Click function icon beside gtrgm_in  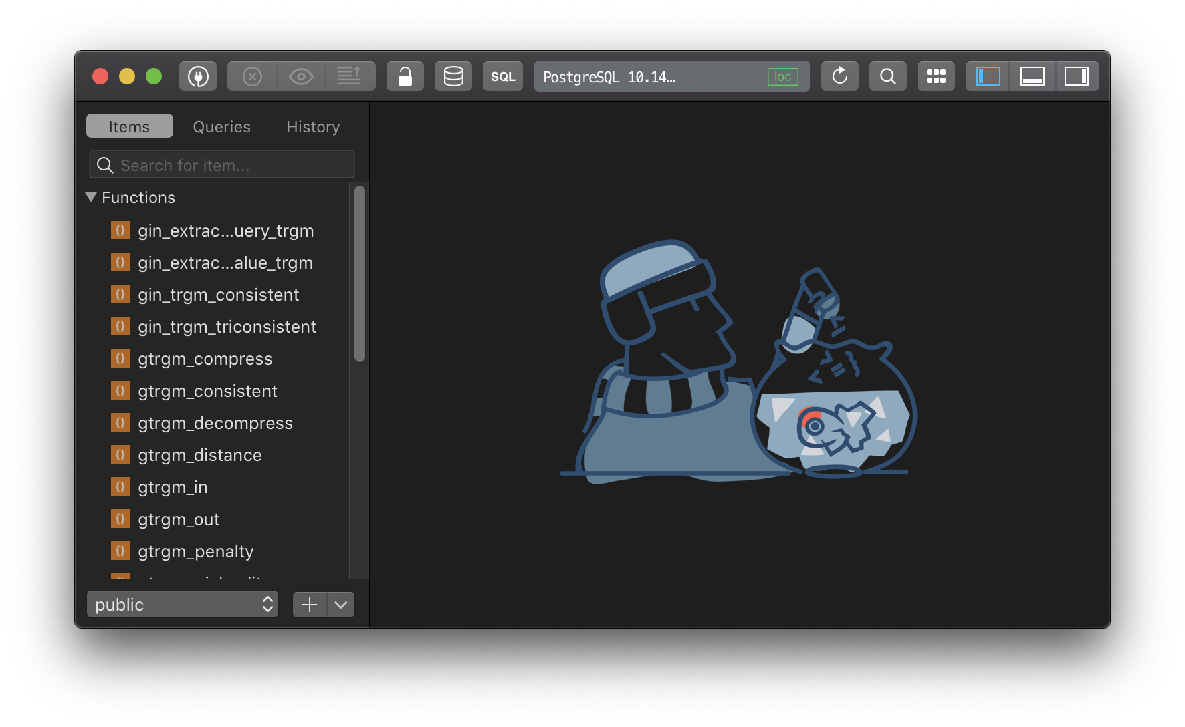120,486
